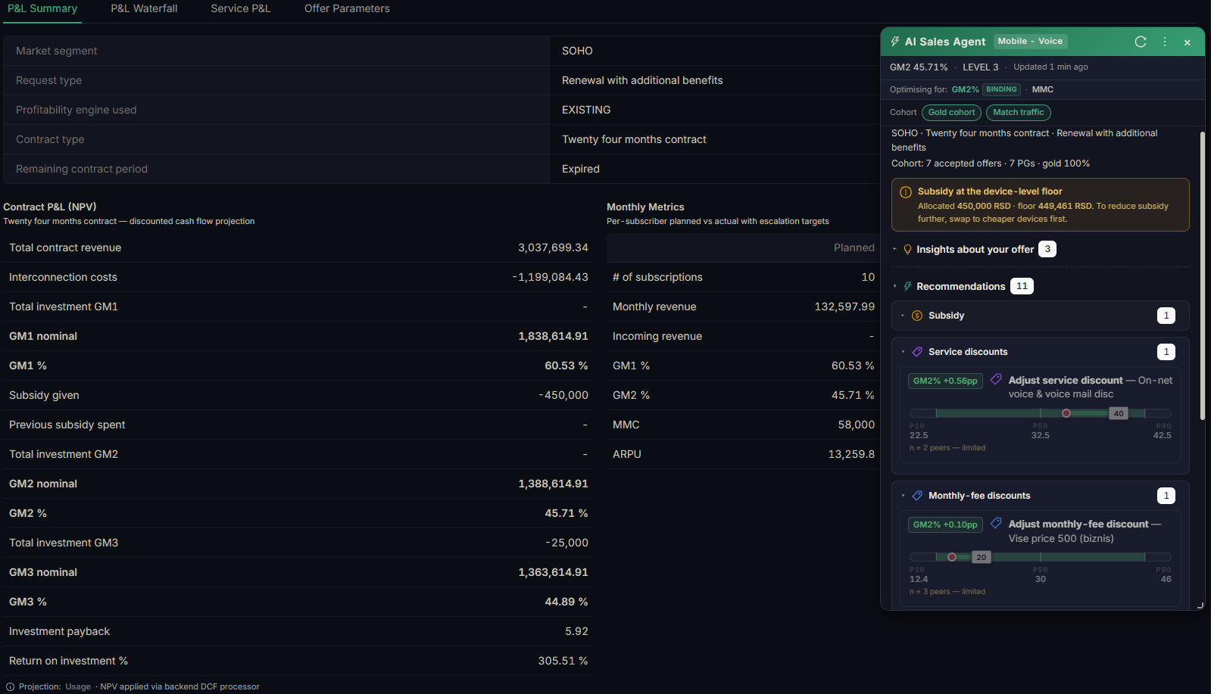Click the Return on investment value 305.51 %
The height and width of the screenshot is (694, 1211).
(563, 661)
